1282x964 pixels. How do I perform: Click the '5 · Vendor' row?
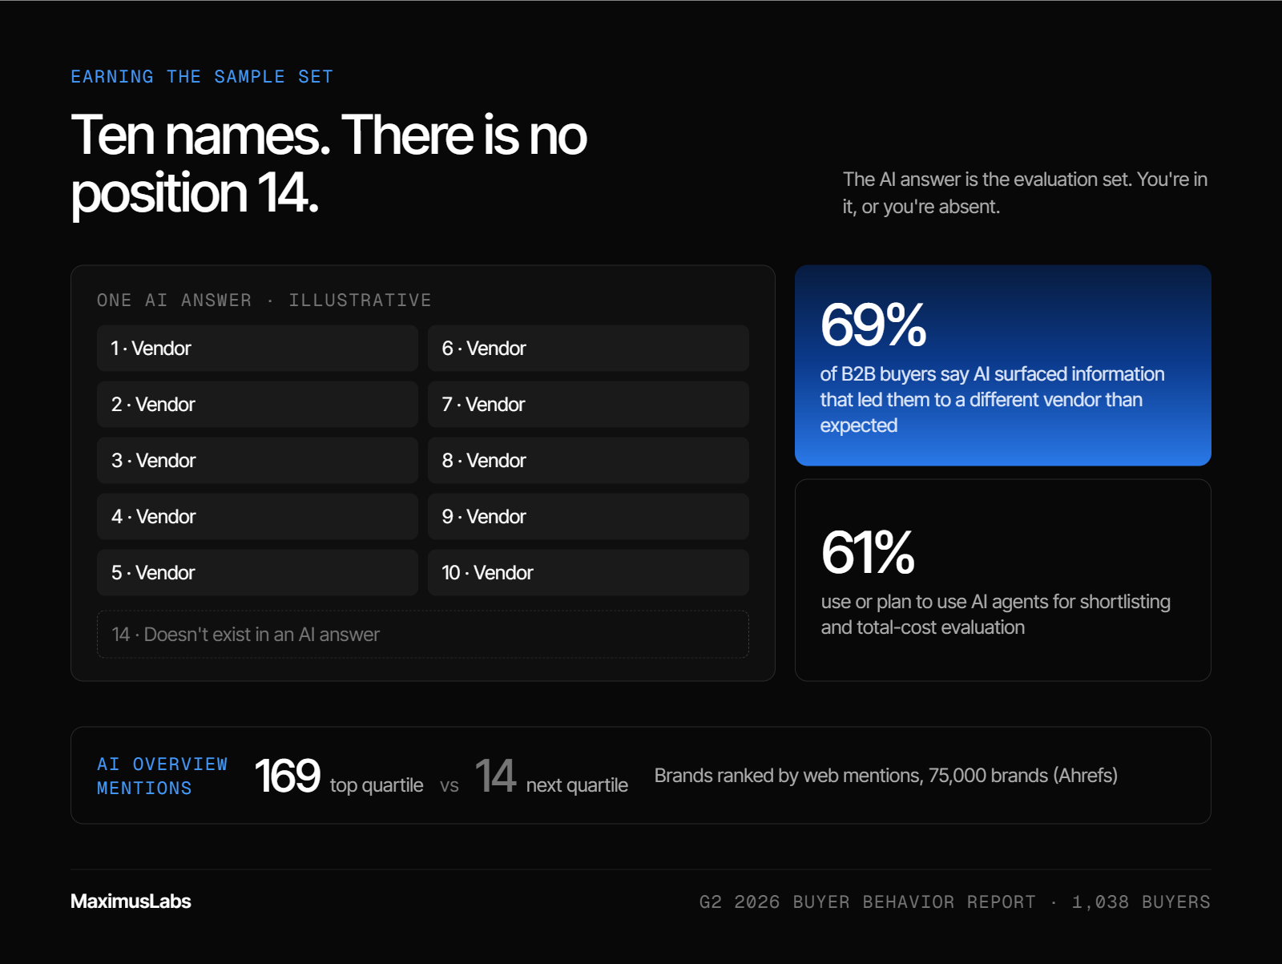click(x=257, y=572)
